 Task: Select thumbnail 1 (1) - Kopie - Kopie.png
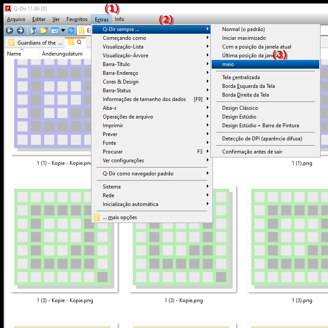pos(51,107)
